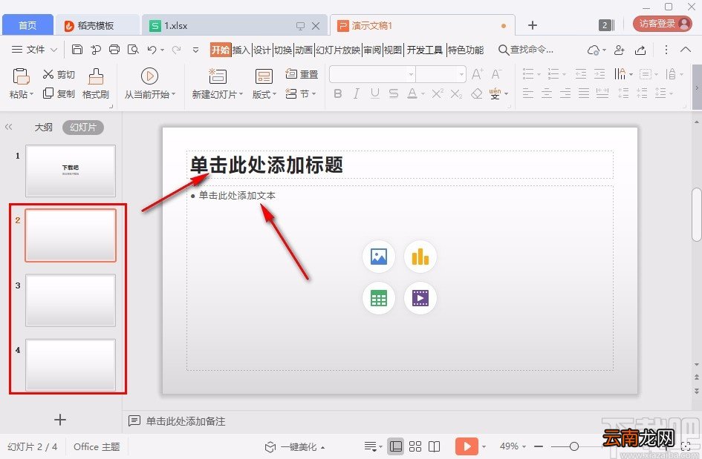702x459 pixels.
Task: Switch to the 1.xlsx document tab
Action: point(235,25)
